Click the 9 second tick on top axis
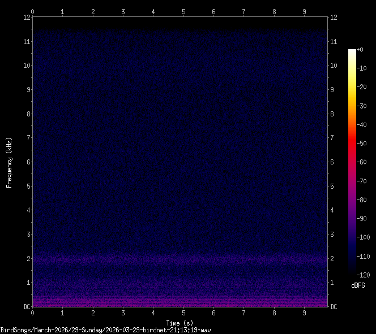376x334 pixels. [x=304, y=11]
